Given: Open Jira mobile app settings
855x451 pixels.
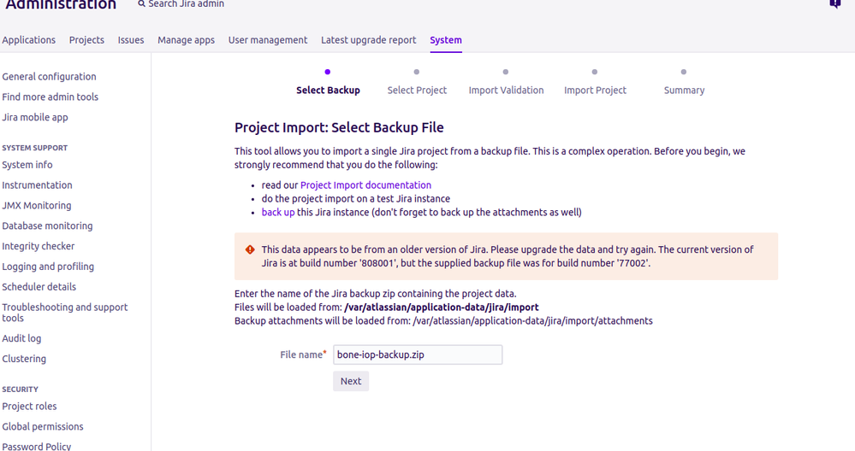Looking at the screenshot, I should pyautogui.click(x=35, y=118).
